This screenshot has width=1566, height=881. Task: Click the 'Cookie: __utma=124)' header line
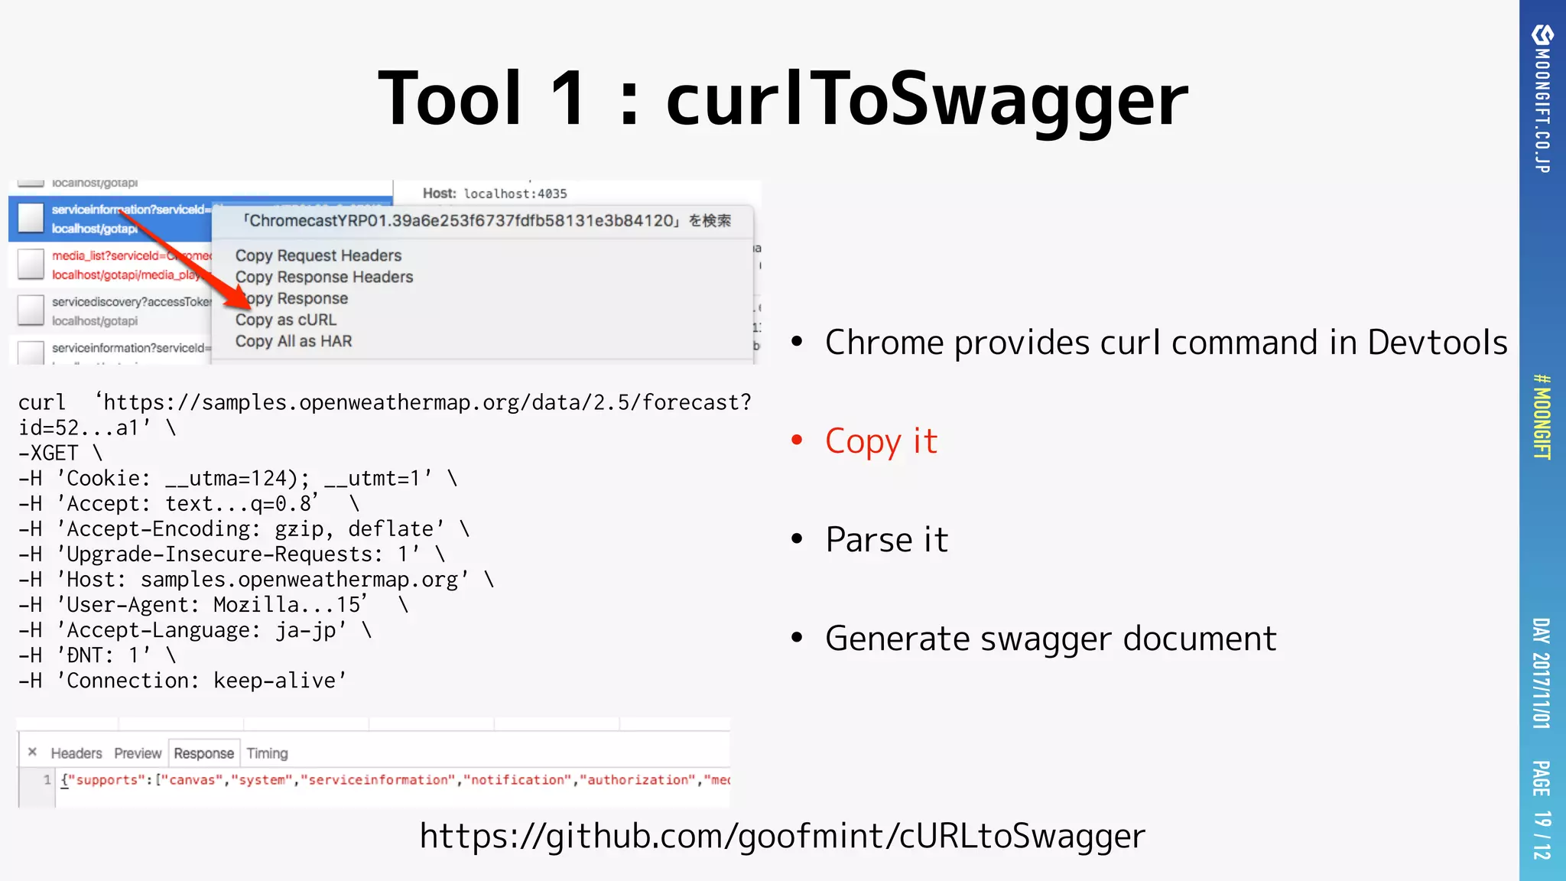(x=238, y=478)
